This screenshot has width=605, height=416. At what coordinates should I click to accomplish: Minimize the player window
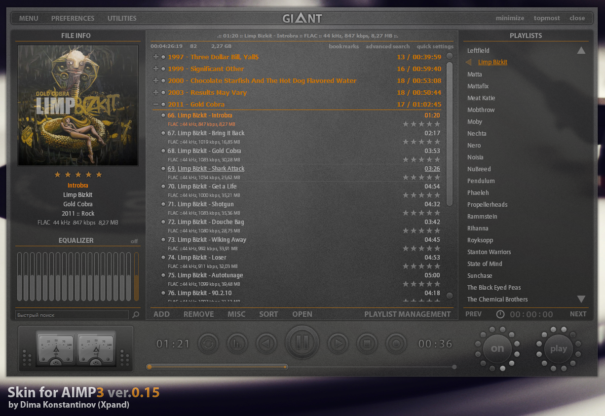pyautogui.click(x=510, y=18)
